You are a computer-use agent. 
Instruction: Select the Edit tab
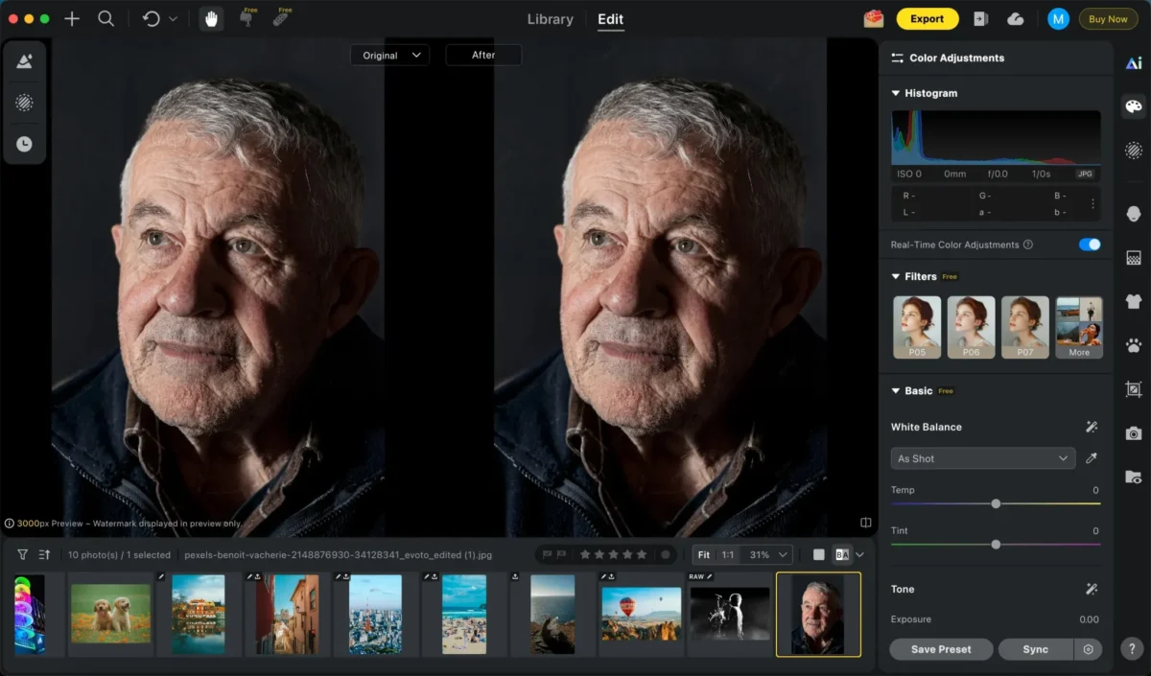(610, 19)
